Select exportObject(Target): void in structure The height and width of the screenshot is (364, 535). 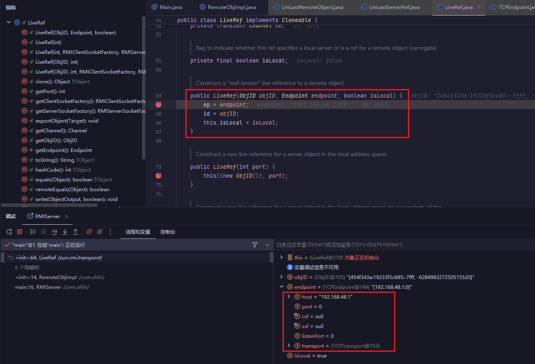67,121
